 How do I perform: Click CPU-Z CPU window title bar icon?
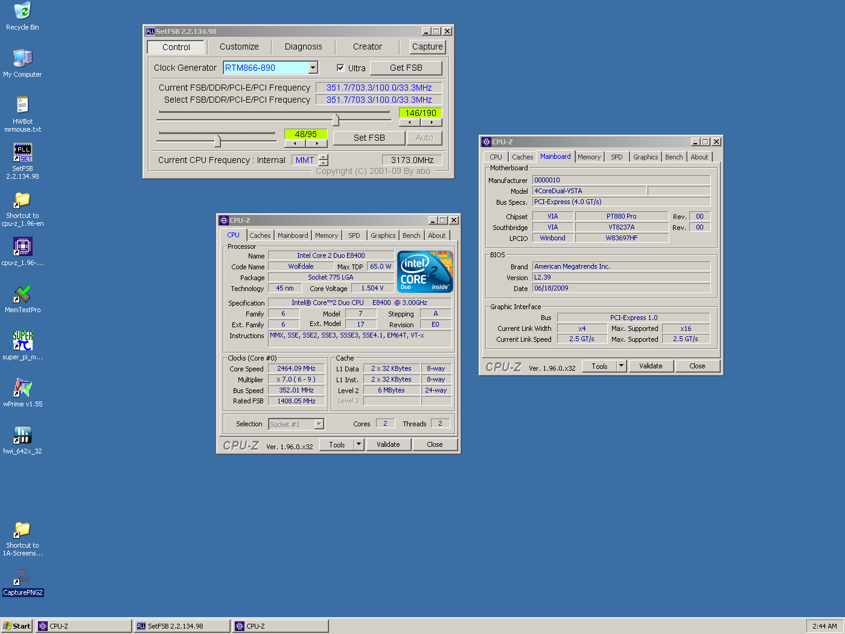point(224,220)
